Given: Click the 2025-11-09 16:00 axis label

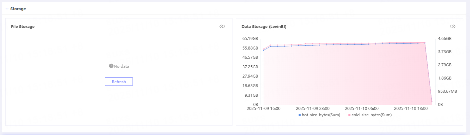Looking at the screenshot, I should (x=264, y=108).
